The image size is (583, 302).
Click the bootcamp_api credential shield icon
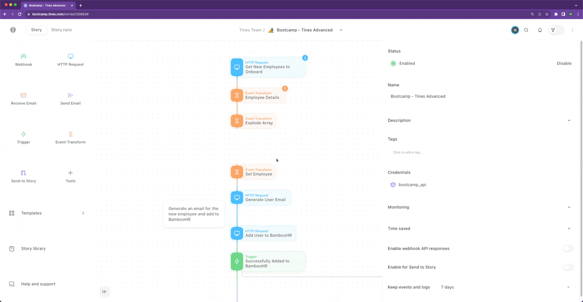(x=393, y=185)
